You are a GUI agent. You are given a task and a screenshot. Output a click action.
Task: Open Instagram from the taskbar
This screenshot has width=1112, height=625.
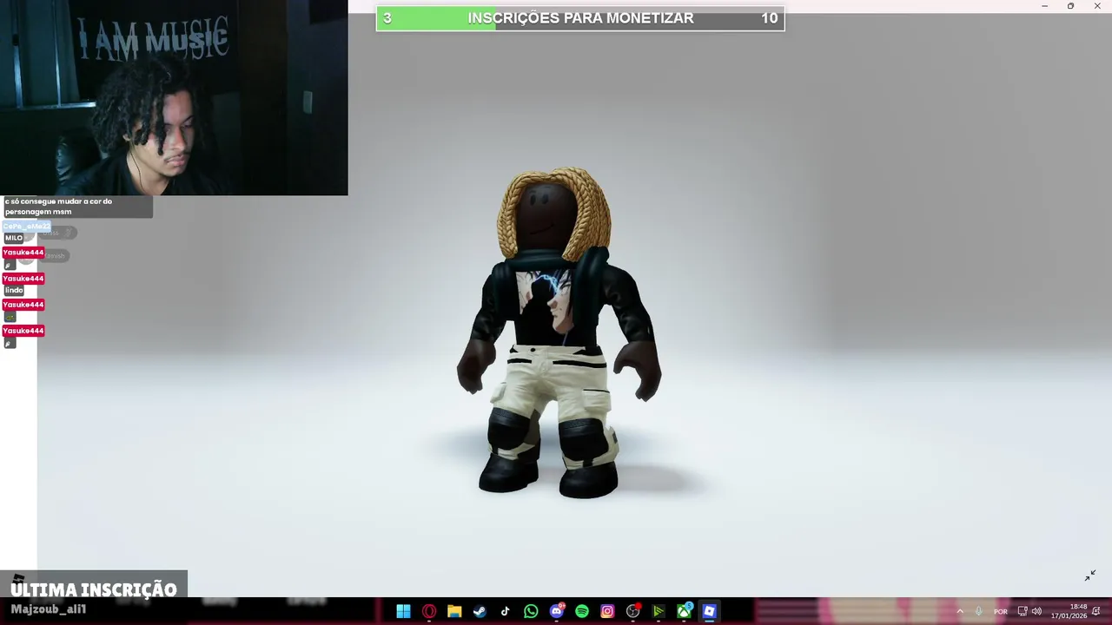607,611
